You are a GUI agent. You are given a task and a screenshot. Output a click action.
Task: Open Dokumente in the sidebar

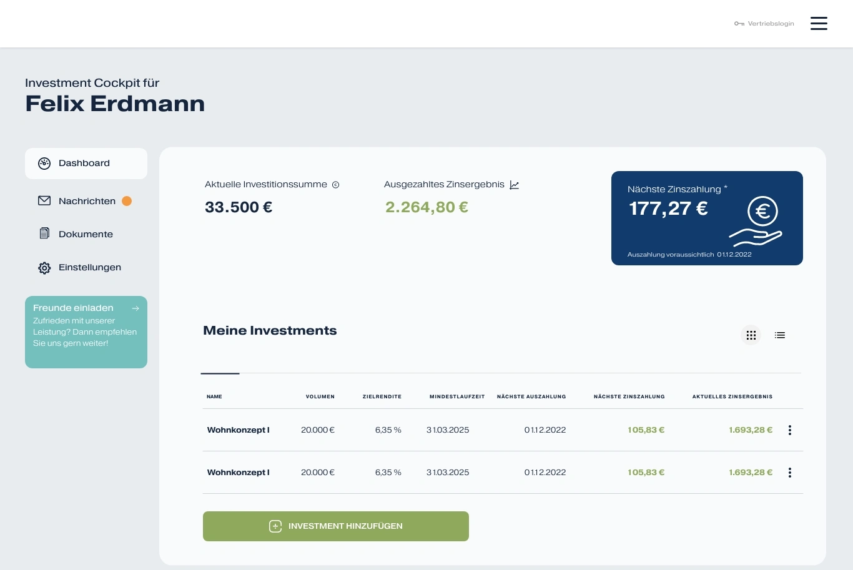[x=86, y=234]
